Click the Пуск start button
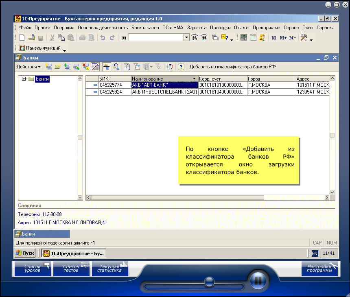Screen dimensions: 350x297 click(x=25, y=253)
